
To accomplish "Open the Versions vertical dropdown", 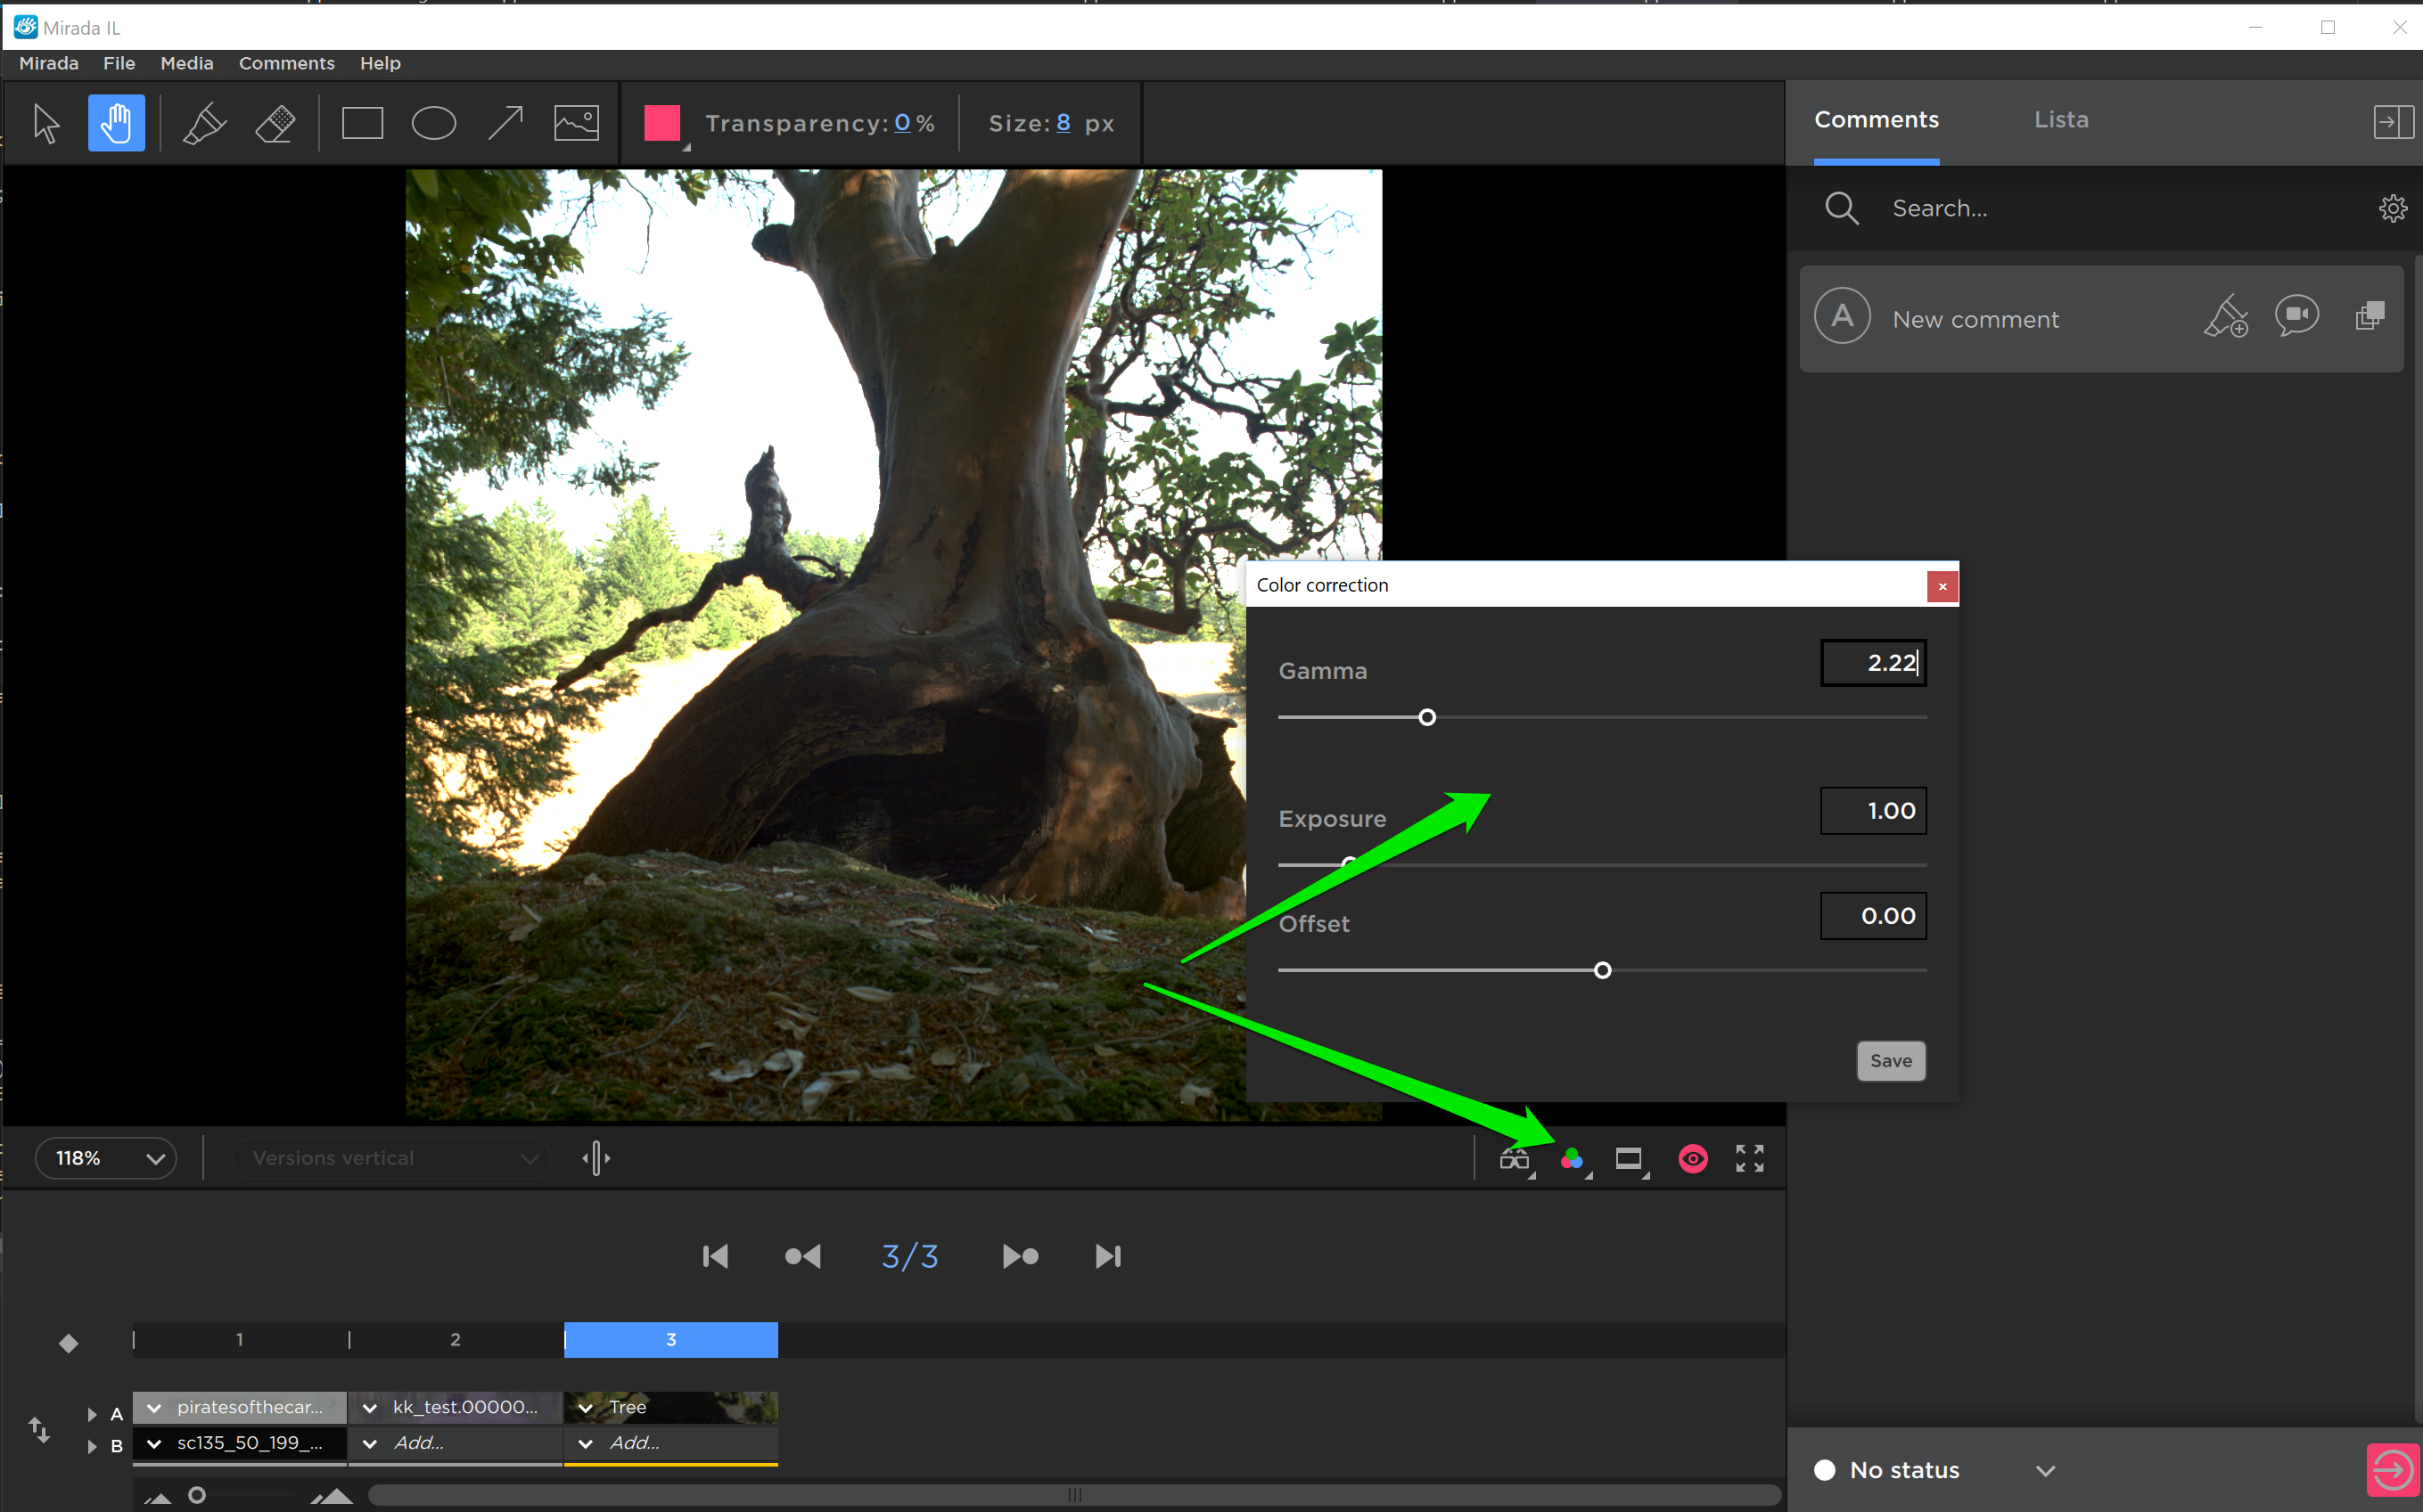I will (x=391, y=1158).
